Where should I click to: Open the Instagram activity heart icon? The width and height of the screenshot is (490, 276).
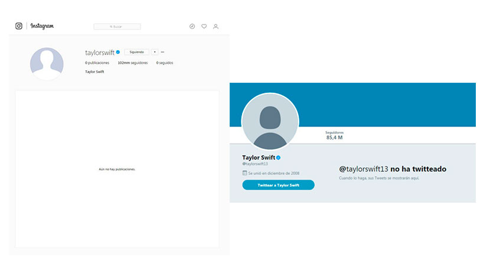click(204, 26)
